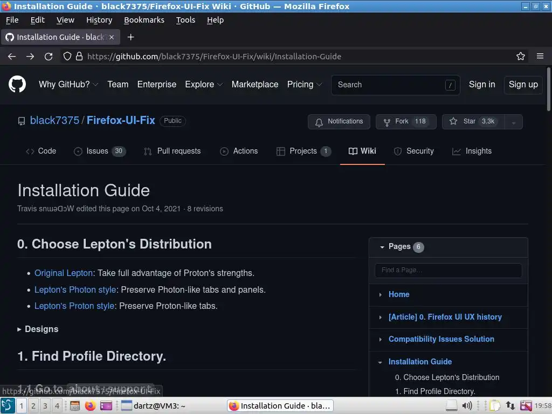
Task: Bookmark this page with the star icon
Action: (x=520, y=56)
